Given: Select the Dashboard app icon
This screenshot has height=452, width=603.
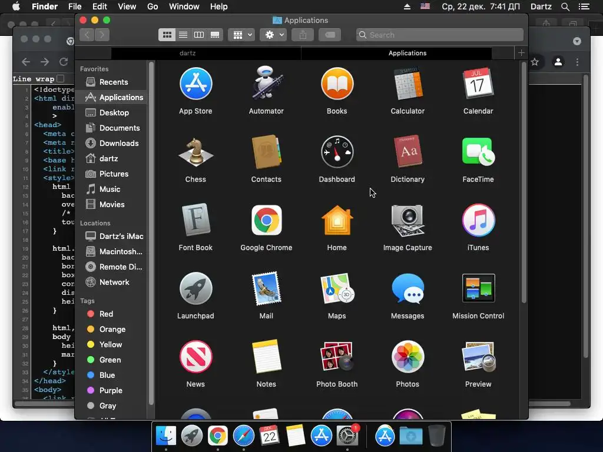Looking at the screenshot, I should [x=337, y=152].
